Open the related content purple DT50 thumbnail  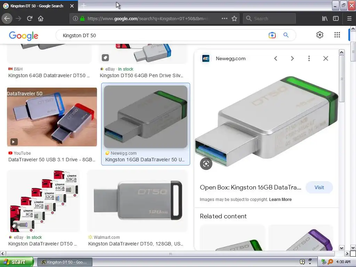pos(301,238)
